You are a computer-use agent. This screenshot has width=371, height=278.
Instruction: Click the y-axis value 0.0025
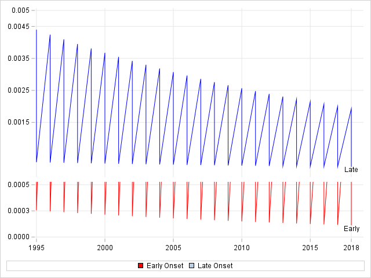19,90
